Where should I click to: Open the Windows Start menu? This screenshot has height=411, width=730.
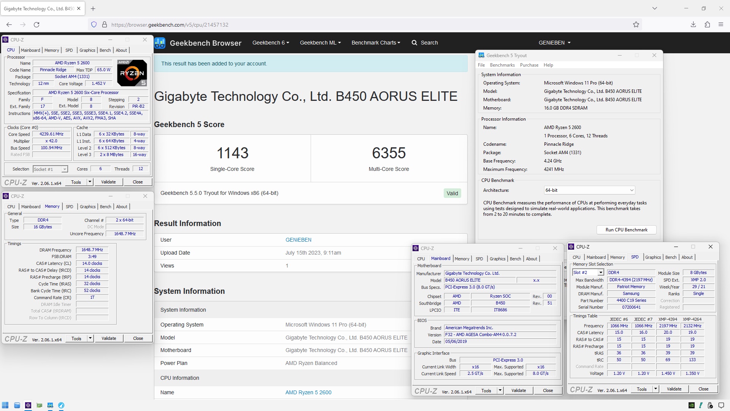[x=5, y=405]
